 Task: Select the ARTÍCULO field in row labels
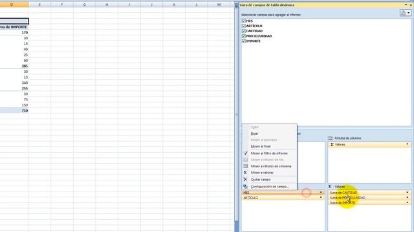tap(283, 198)
